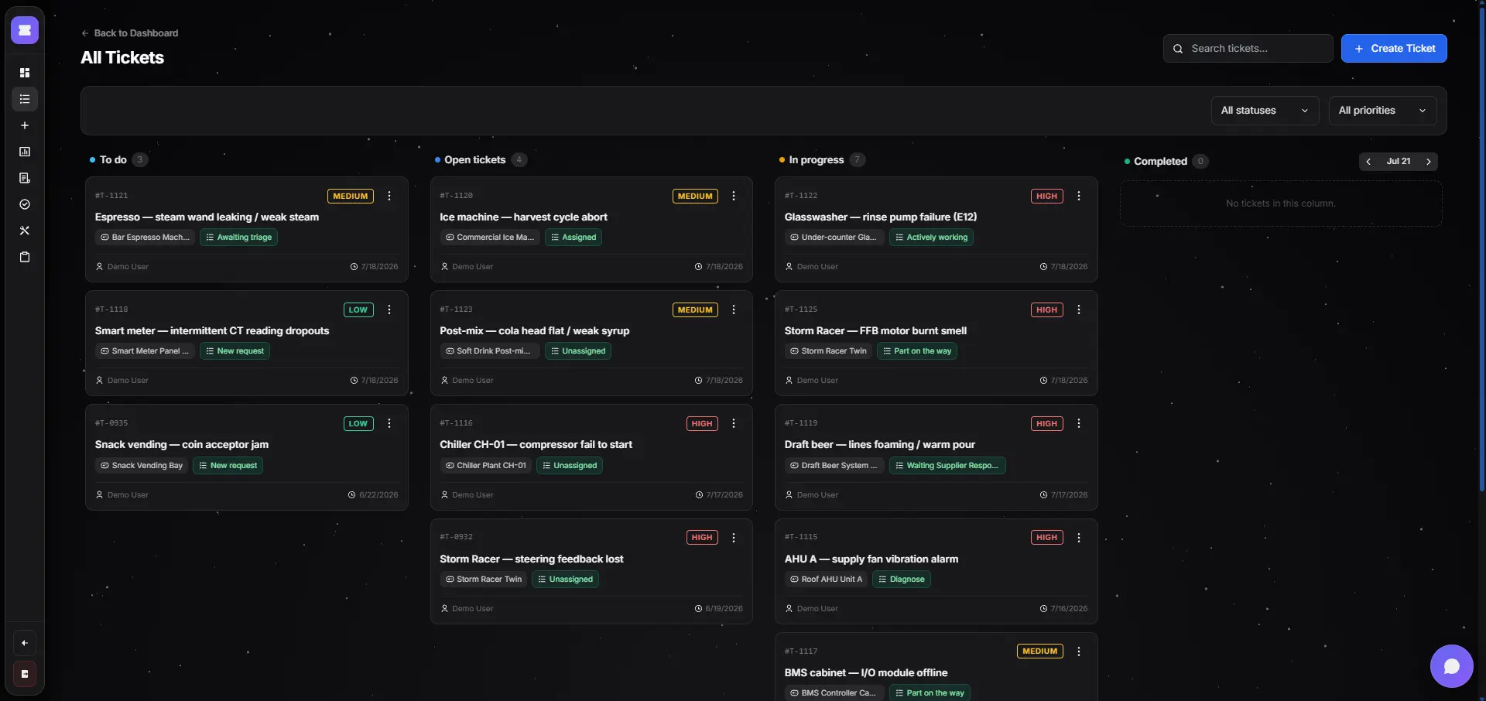Open options menu for Smart meter ticket

[389, 310]
